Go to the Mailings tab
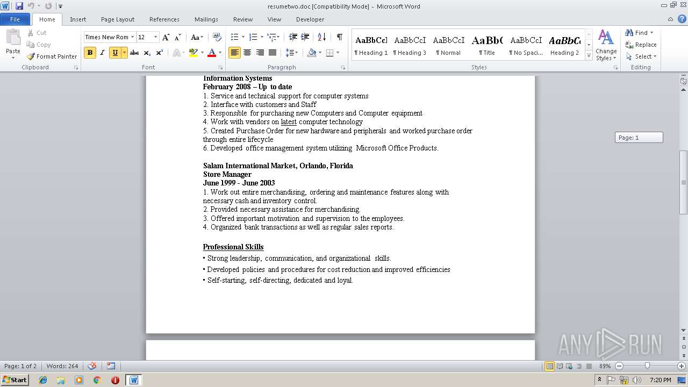The width and height of the screenshot is (688, 387). pos(206,19)
